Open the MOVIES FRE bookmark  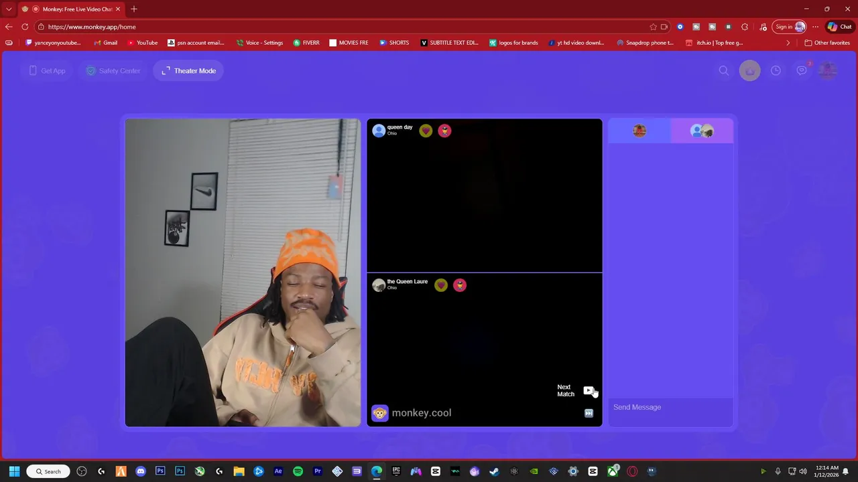coord(349,43)
